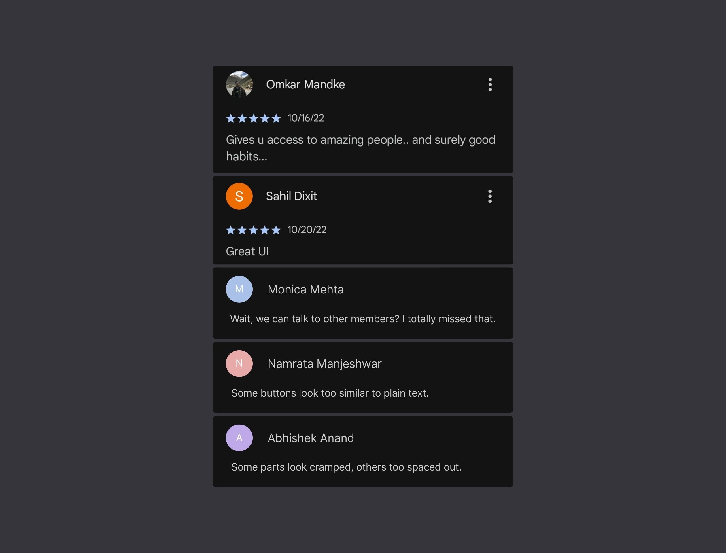Click the Abhishek Anand name
The height and width of the screenshot is (553, 726).
(x=311, y=438)
